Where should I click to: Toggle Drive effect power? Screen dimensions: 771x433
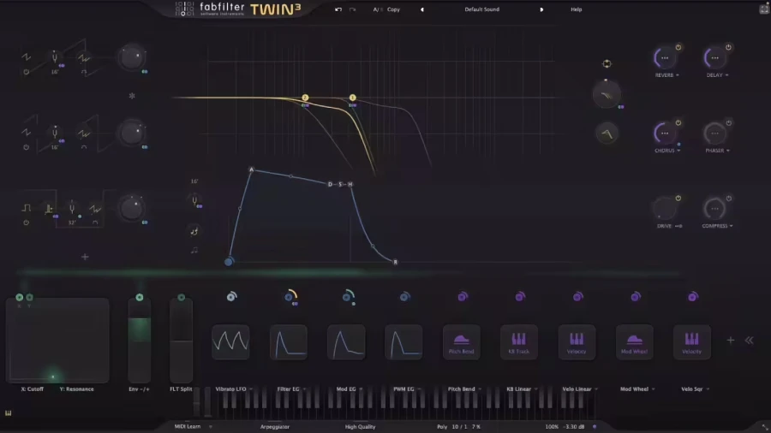tap(678, 199)
